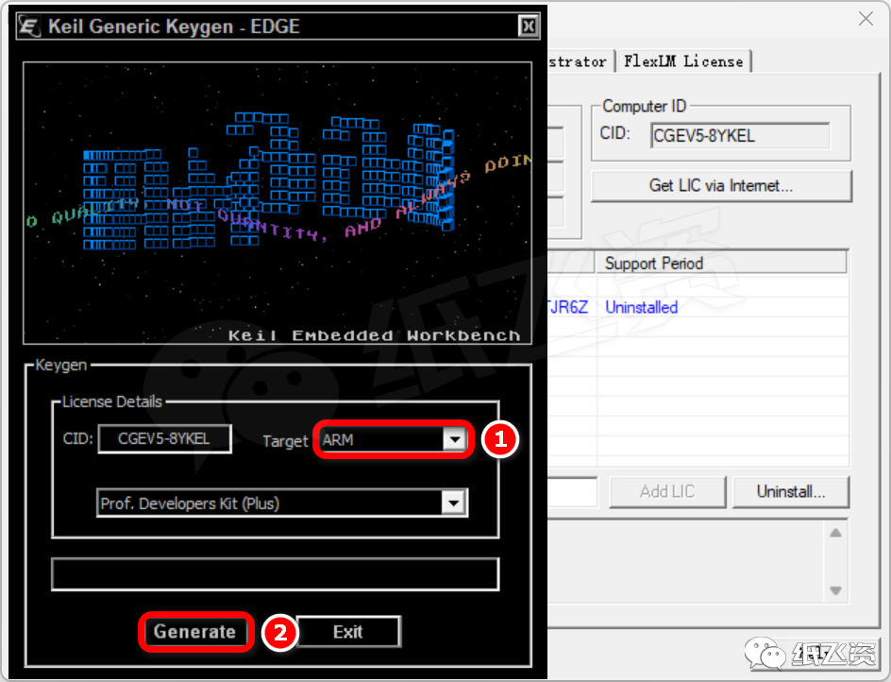This screenshot has width=891, height=682.
Task: Click the Exit button in the keygen
Action: point(348,631)
